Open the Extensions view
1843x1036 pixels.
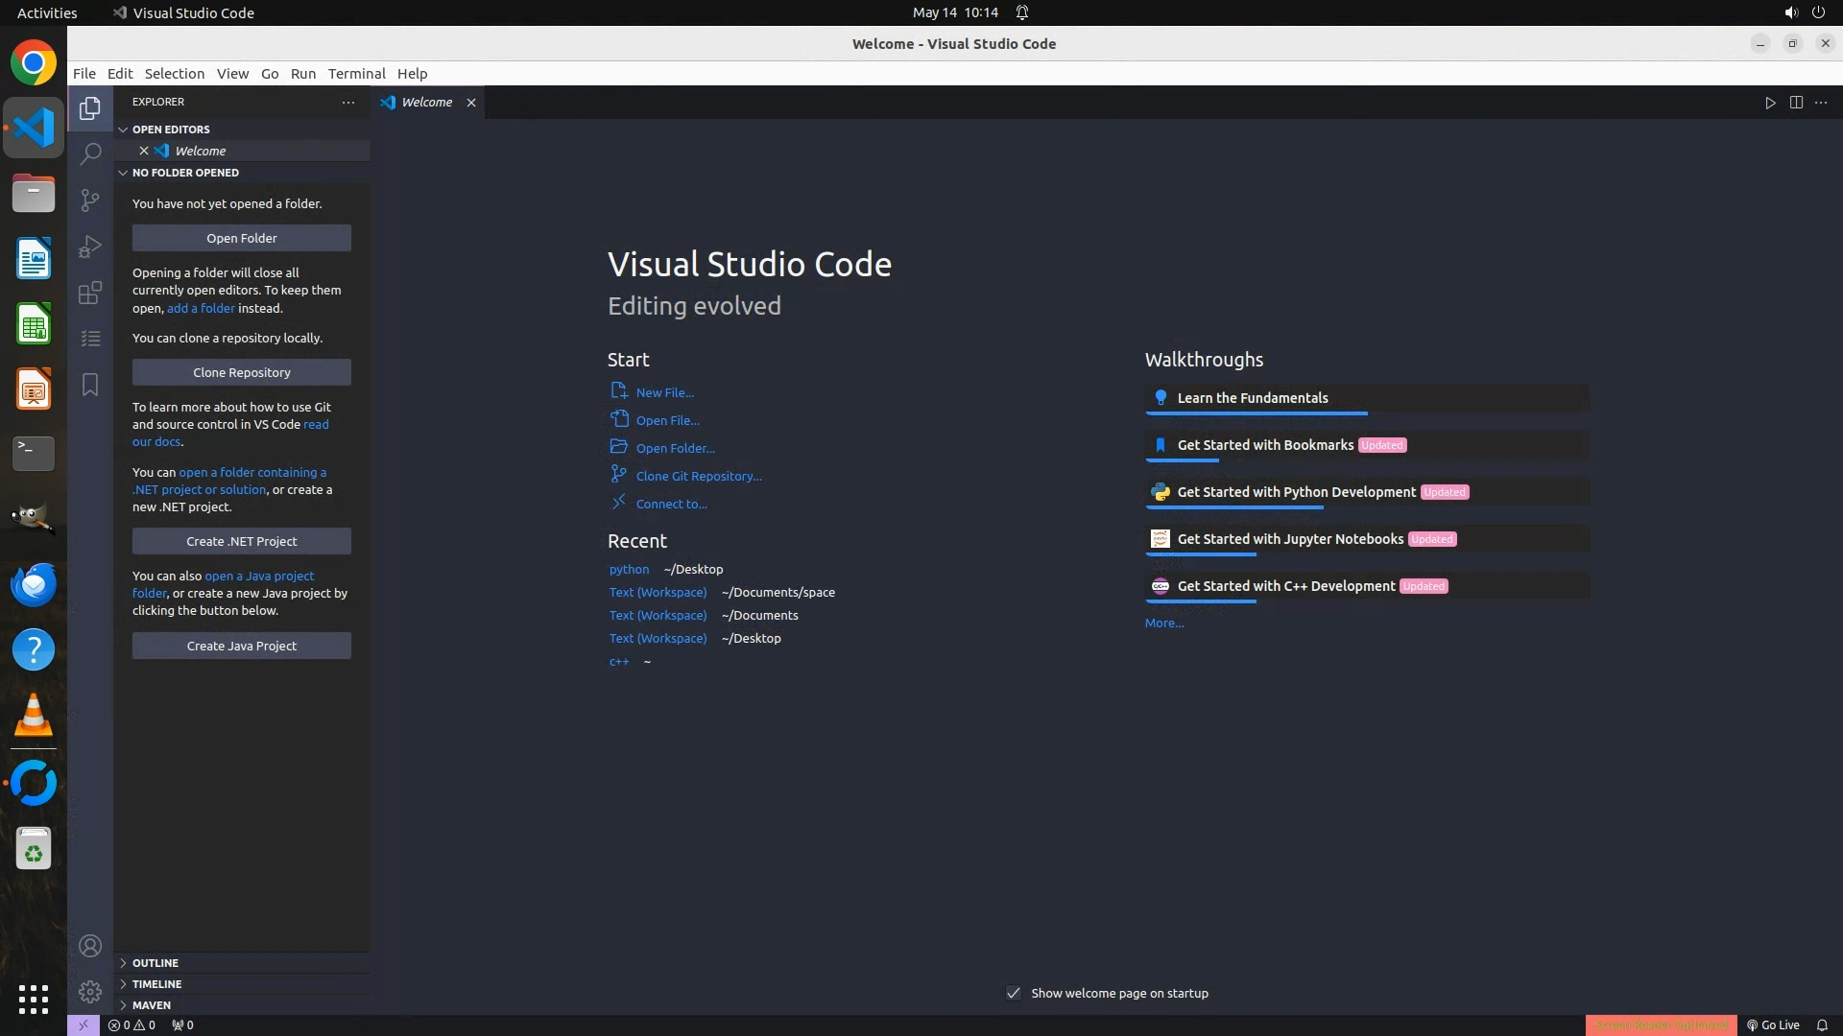point(90,293)
